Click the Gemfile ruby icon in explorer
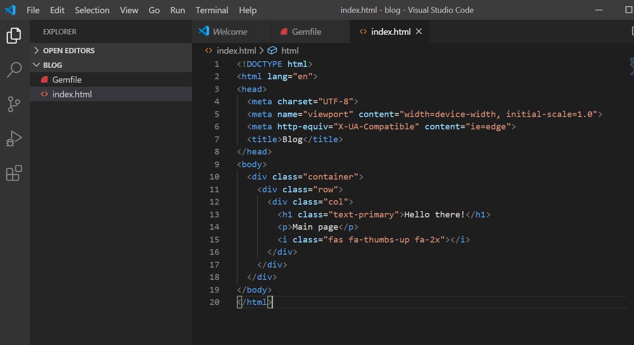Viewport: 634px width, 345px height. click(x=44, y=80)
